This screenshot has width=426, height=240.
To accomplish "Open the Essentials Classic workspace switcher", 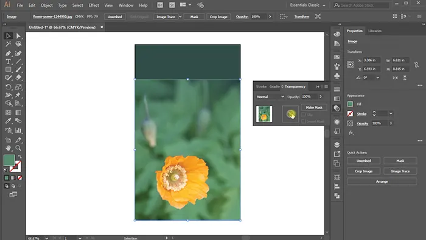I will tap(307, 5).
